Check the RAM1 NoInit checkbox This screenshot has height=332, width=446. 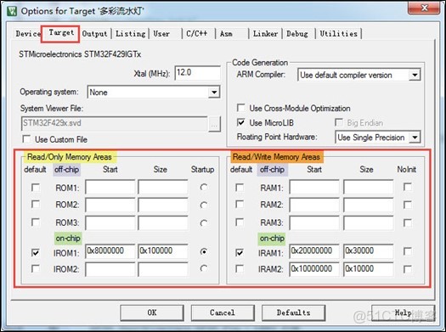click(x=407, y=188)
